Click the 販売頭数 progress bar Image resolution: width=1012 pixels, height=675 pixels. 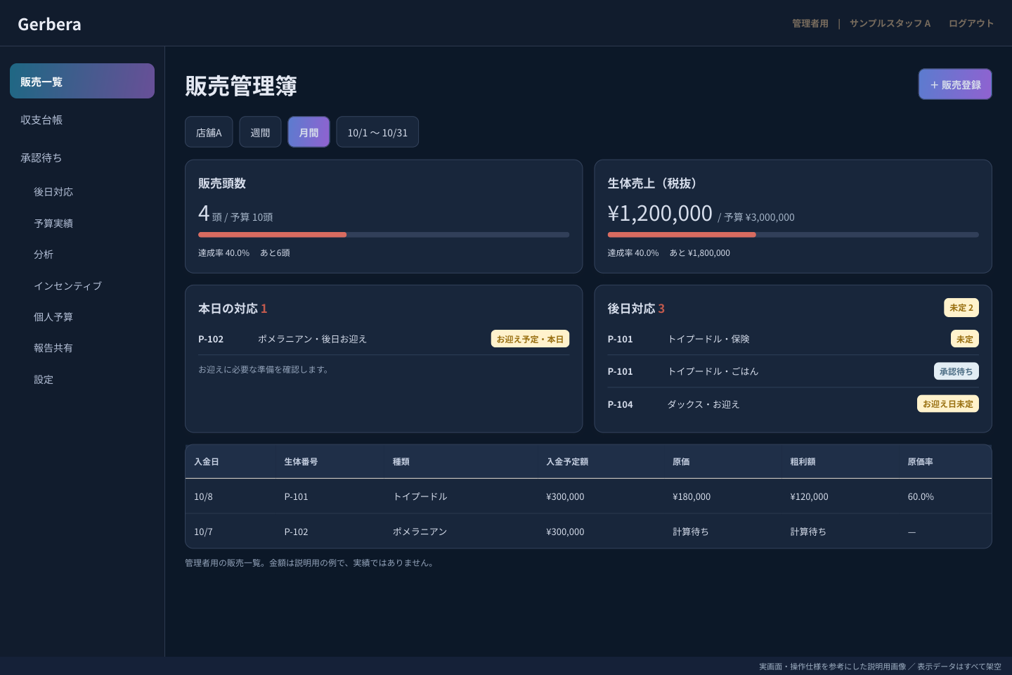pyautogui.click(x=384, y=235)
